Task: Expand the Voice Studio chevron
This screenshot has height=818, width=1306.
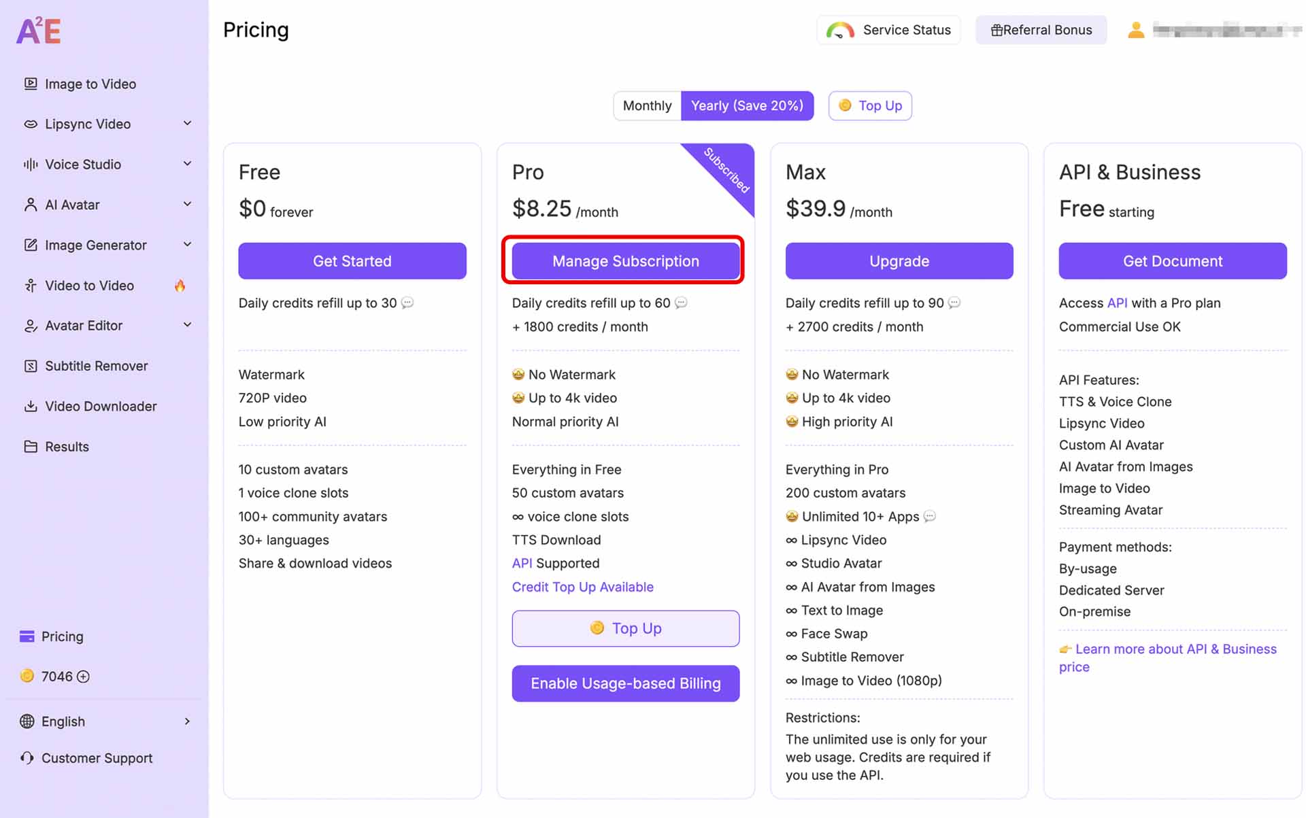Action: point(187,164)
